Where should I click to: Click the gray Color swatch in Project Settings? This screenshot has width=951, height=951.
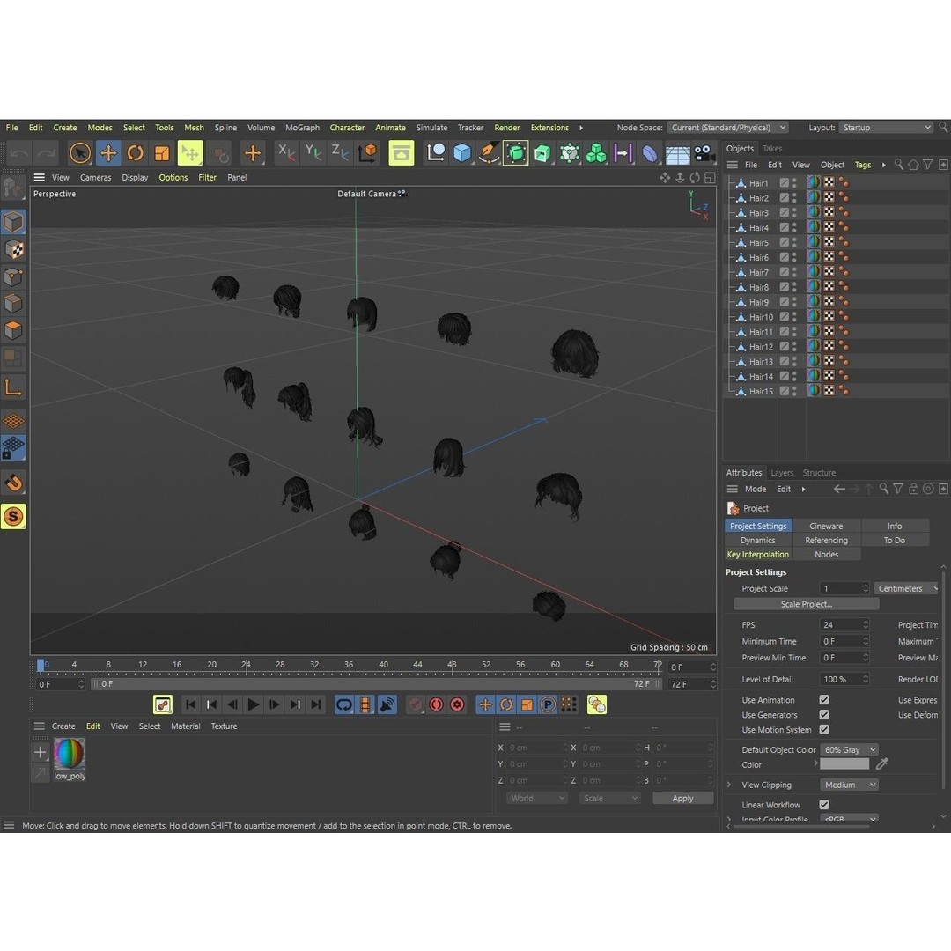tap(845, 764)
